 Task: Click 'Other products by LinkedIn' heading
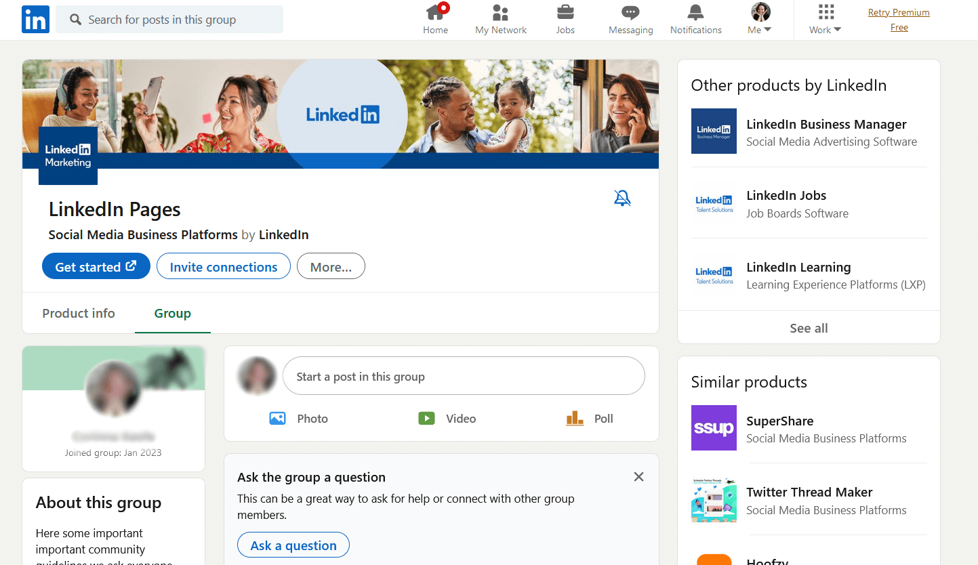click(x=789, y=85)
